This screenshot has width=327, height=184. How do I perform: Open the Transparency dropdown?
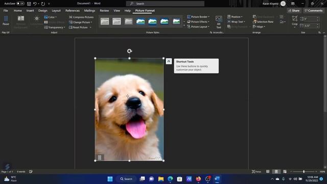[55, 27]
